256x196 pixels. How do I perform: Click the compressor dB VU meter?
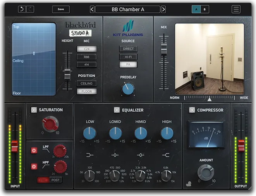(x=206, y=135)
